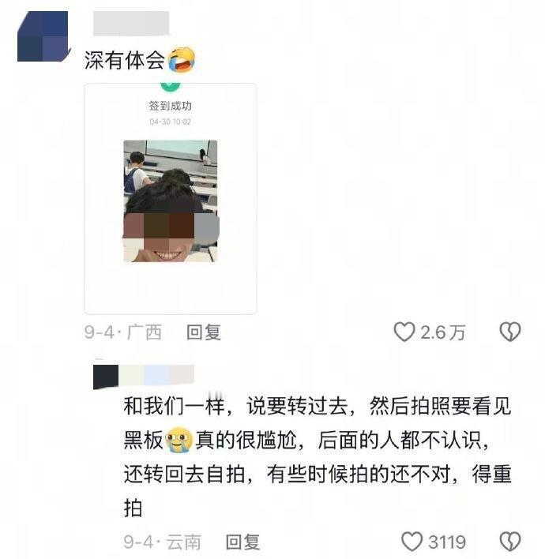The height and width of the screenshot is (559, 545).
Task: Tap the crying emoji after 黑板
Action: coord(179,440)
